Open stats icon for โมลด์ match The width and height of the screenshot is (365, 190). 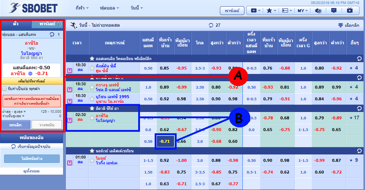[70, 163]
